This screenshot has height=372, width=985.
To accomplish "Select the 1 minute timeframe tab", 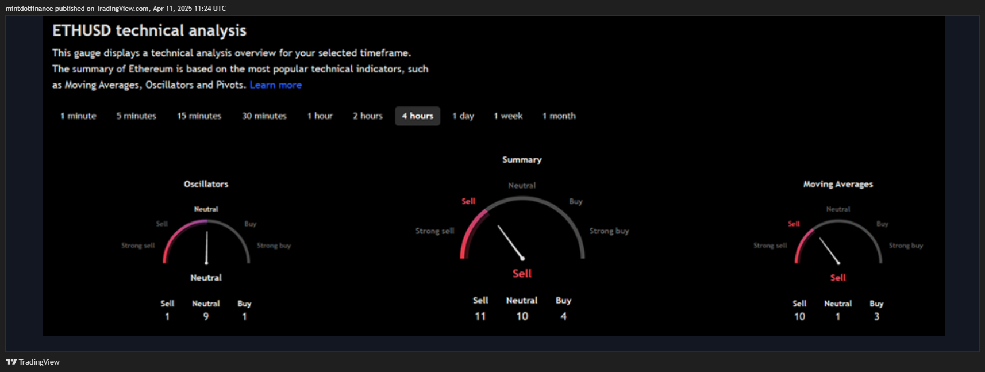I will click(79, 116).
